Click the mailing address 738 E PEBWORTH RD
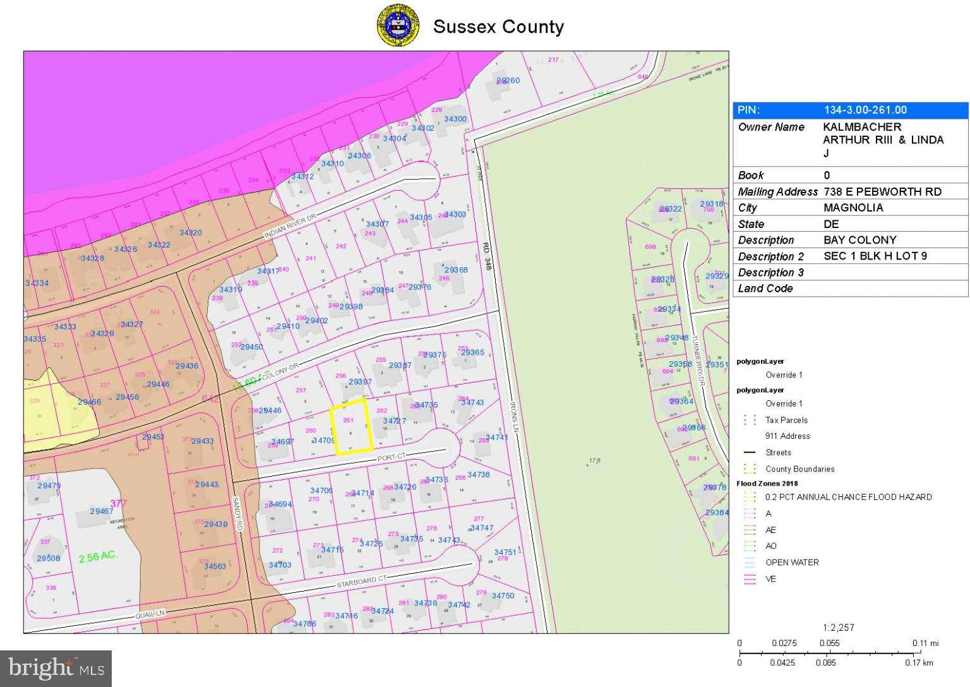This screenshot has width=970, height=687. 882,191
